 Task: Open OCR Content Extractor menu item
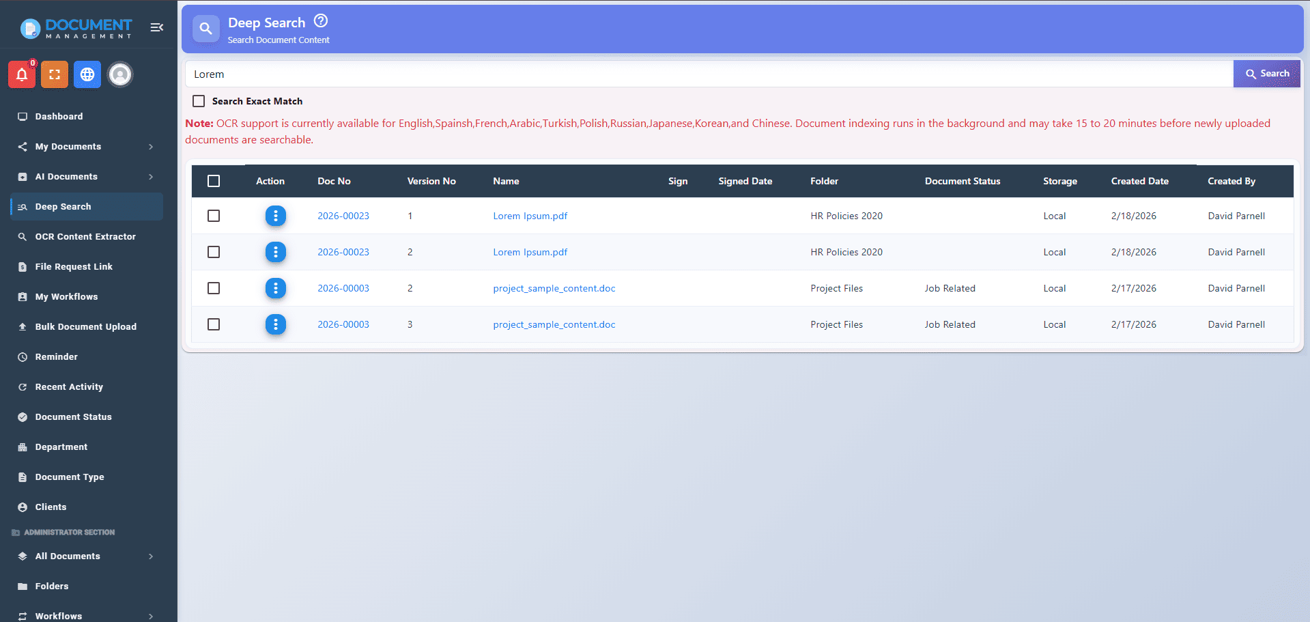point(87,237)
